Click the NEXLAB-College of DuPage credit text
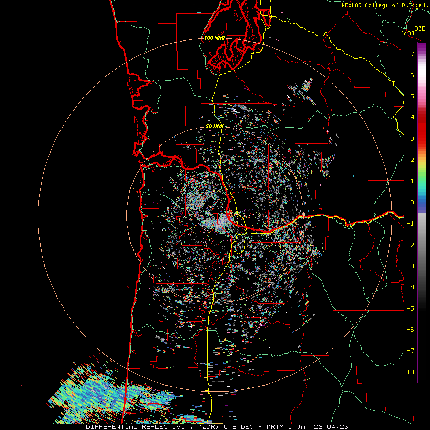The height and width of the screenshot is (430, 430). coord(381,5)
